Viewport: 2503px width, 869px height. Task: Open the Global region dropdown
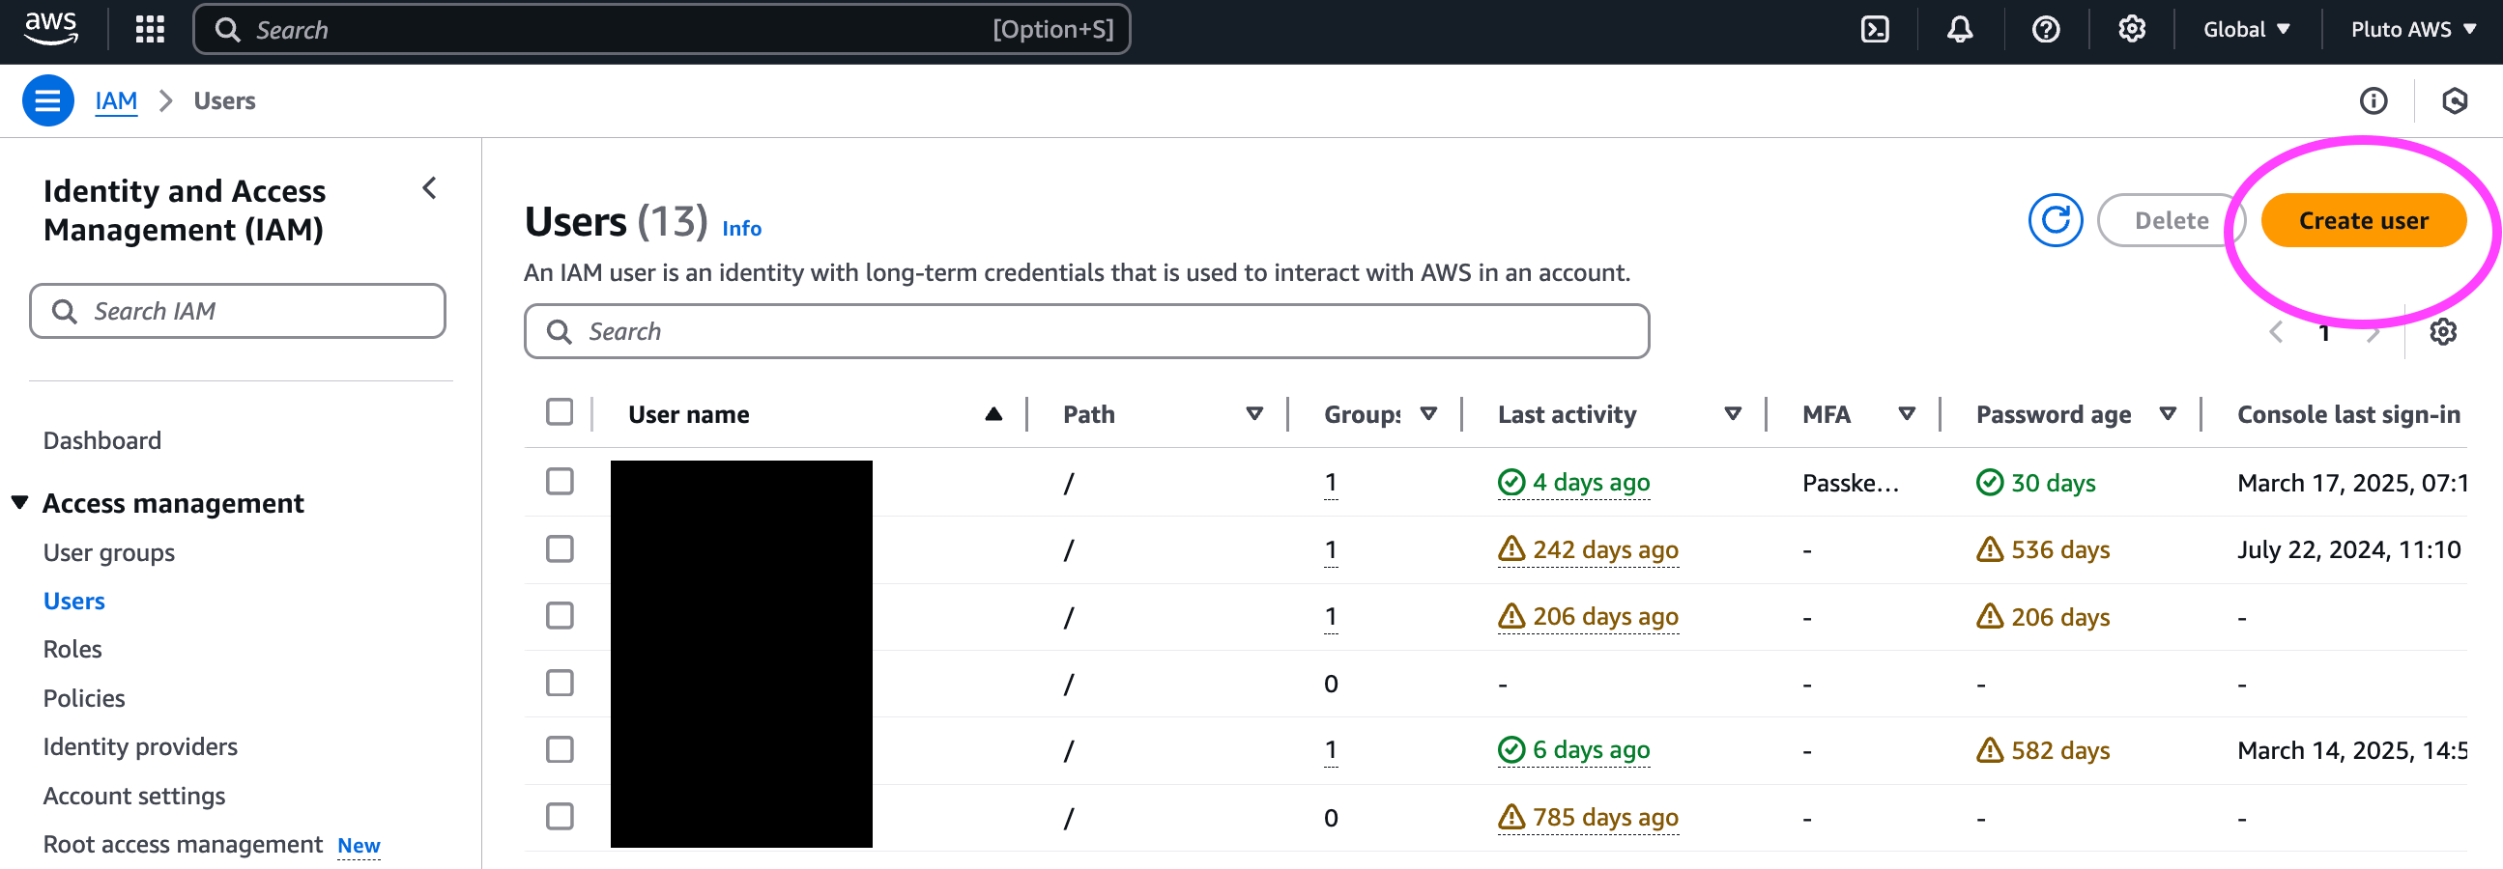[2247, 30]
